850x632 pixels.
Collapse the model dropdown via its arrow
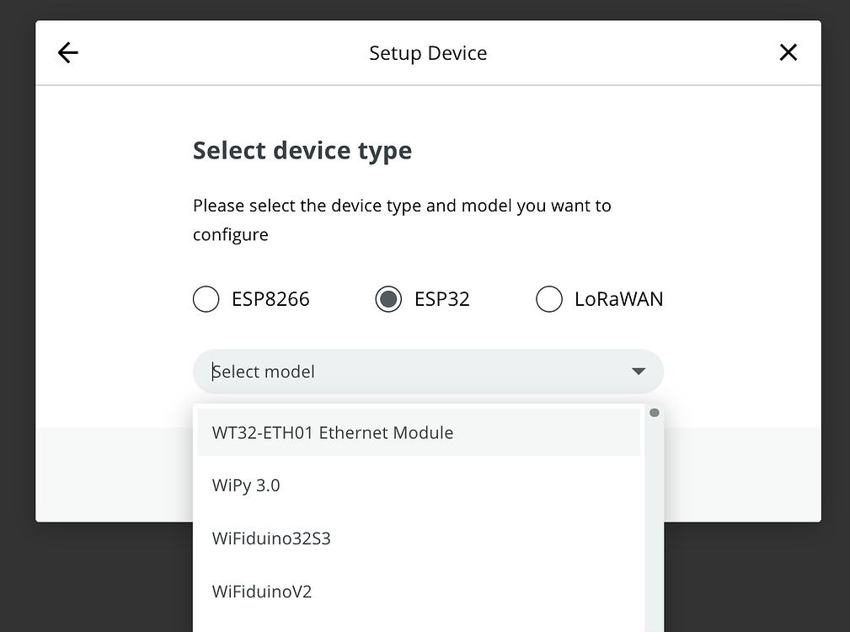click(x=638, y=371)
